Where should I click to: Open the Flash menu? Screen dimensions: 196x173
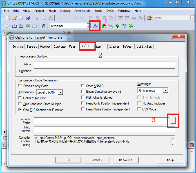click(52, 11)
